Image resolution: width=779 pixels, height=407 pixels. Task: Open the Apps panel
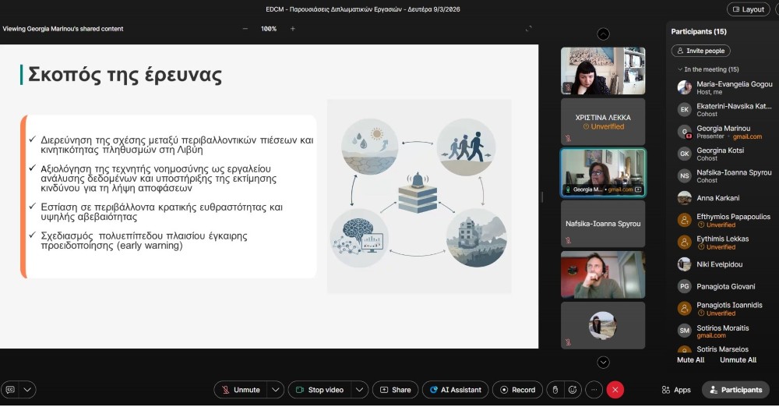coord(676,390)
